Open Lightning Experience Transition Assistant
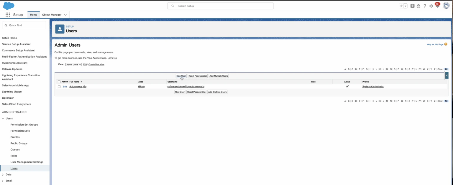Viewport: 453px width, 185px height. (x=21, y=77)
